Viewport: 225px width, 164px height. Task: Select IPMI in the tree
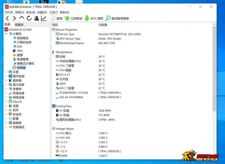(x=18, y=51)
